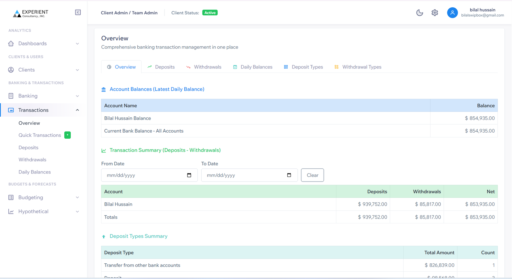Expand the Dashboards menu chevron
Viewport: 512px width, 279px height.
pyautogui.click(x=77, y=43)
